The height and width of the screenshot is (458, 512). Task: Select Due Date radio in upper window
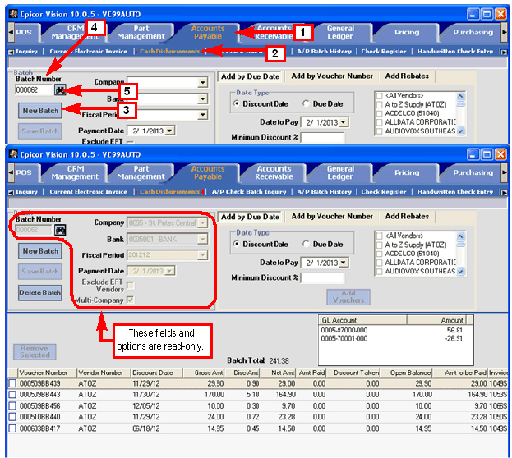(x=306, y=103)
